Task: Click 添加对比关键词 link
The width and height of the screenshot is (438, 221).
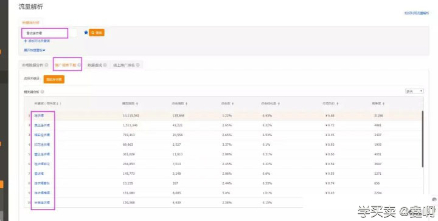Action: point(37,41)
